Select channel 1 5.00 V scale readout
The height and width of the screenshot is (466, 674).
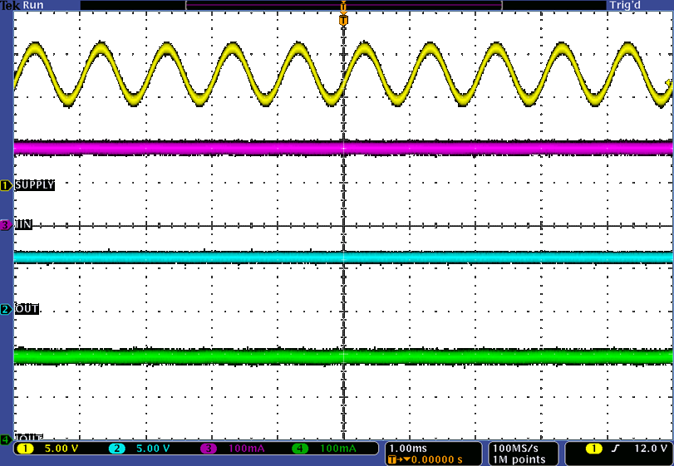tap(61, 449)
